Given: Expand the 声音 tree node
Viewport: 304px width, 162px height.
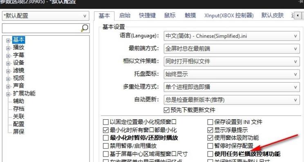Looking at the screenshot, I should 8,87.
